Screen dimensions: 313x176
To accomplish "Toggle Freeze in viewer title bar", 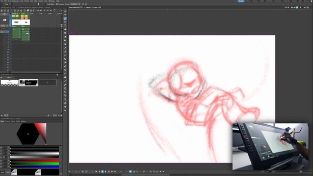I will pyautogui.click(x=301, y=7).
